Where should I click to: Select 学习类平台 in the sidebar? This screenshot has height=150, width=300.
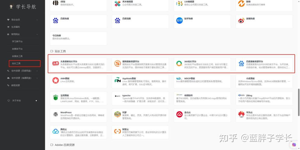[x=17, y=41]
